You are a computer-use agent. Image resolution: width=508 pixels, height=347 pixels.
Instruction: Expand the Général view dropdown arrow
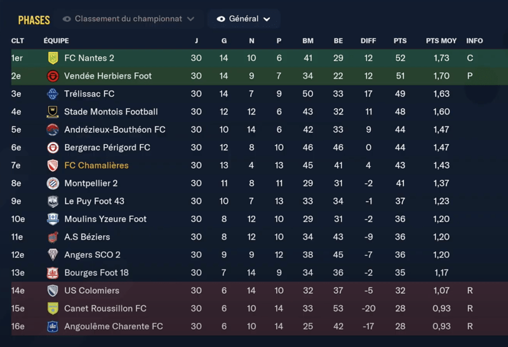click(267, 19)
